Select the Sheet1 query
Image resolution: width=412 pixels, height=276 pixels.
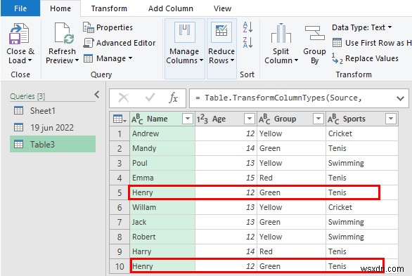pos(53,111)
